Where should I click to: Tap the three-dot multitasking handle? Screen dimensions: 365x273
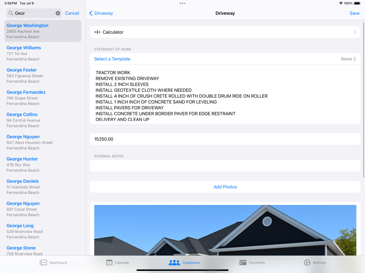click(x=182, y=3)
